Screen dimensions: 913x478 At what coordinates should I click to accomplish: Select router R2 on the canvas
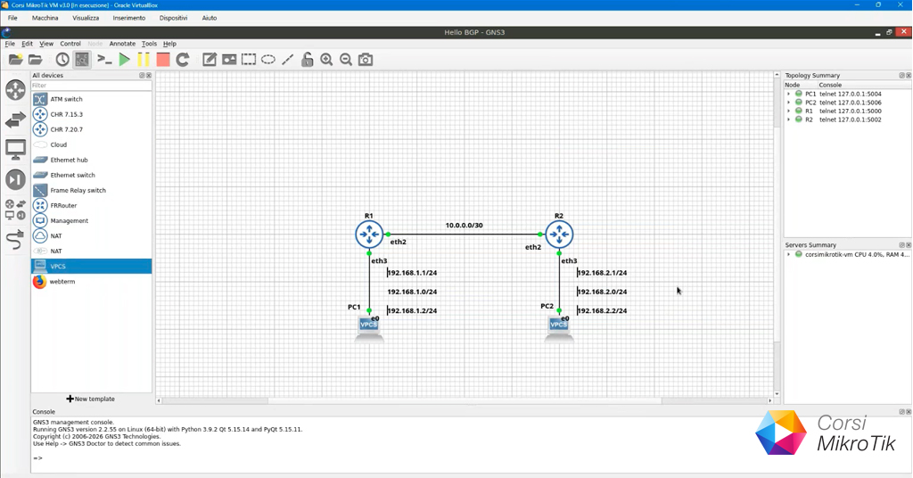click(x=559, y=235)
